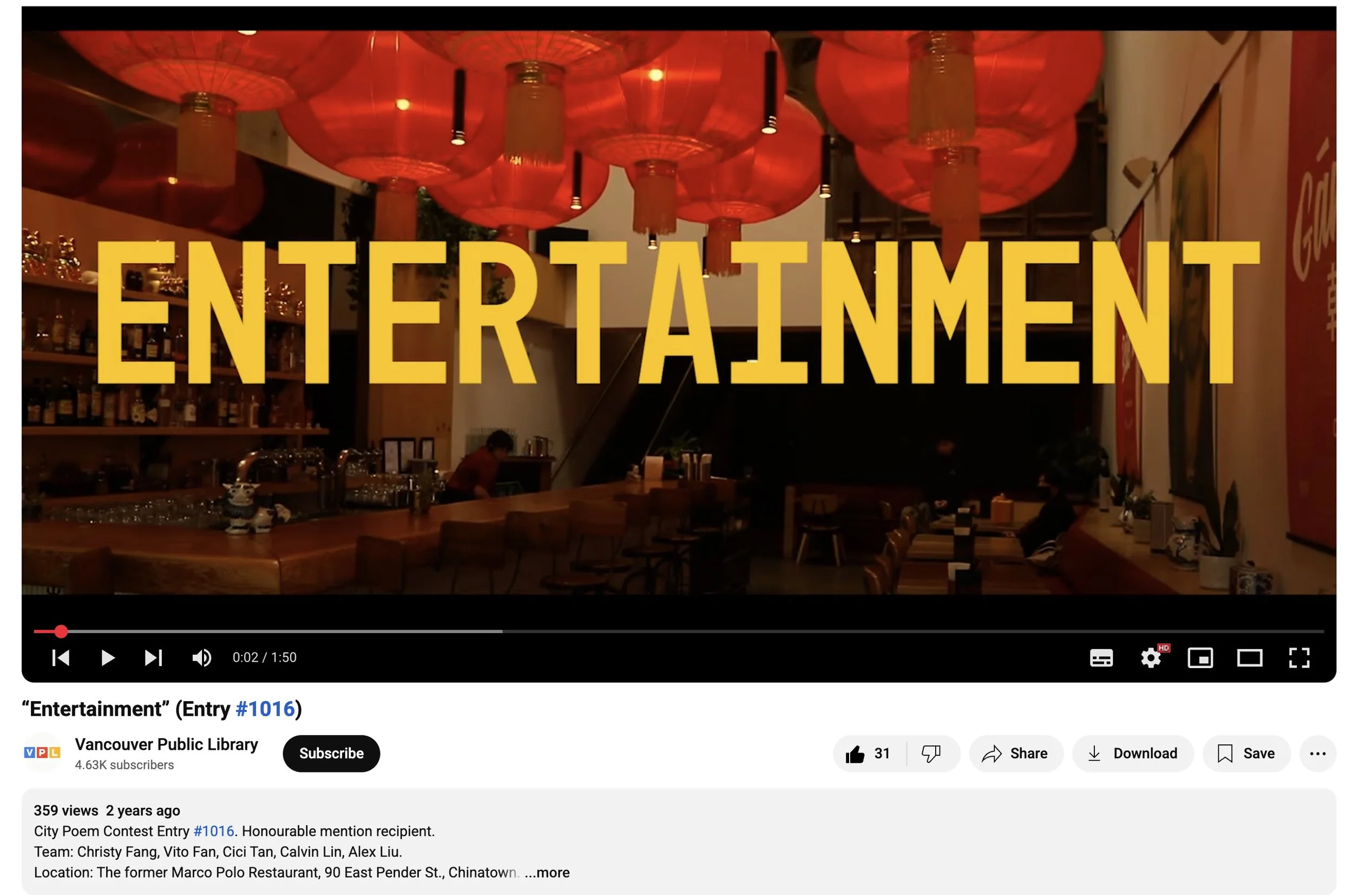
Task: Skip to the next video
Action: 153,657
